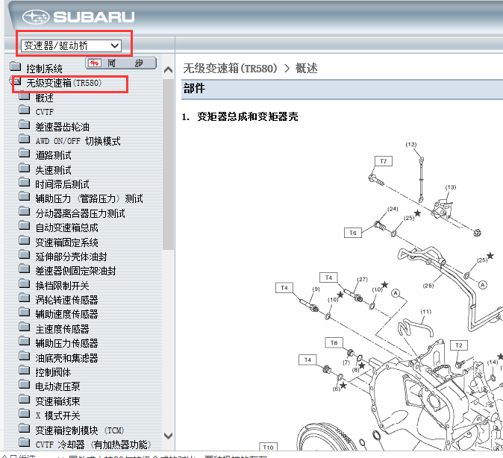The image size is (503, 458).
Task: Select 延伸部分壳体油封 entry
Action: pos(71,257)
